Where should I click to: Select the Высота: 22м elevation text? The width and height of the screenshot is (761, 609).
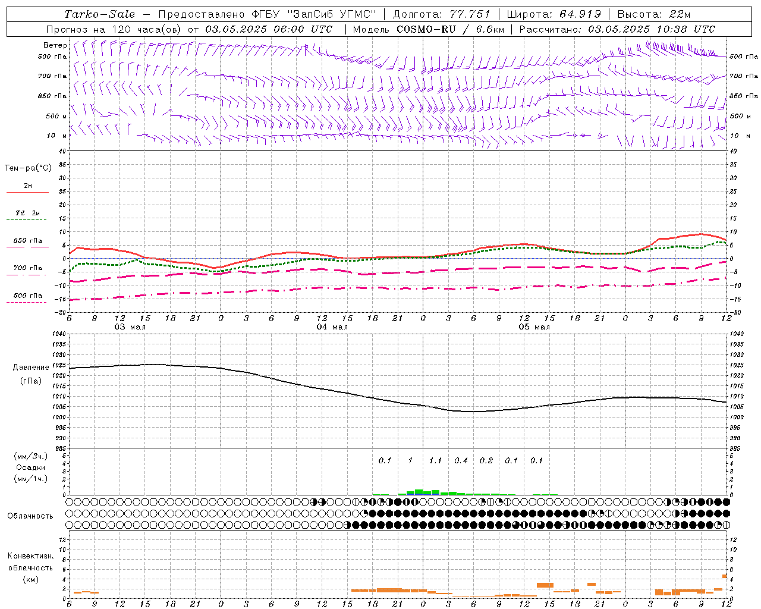tap(654, 14)
